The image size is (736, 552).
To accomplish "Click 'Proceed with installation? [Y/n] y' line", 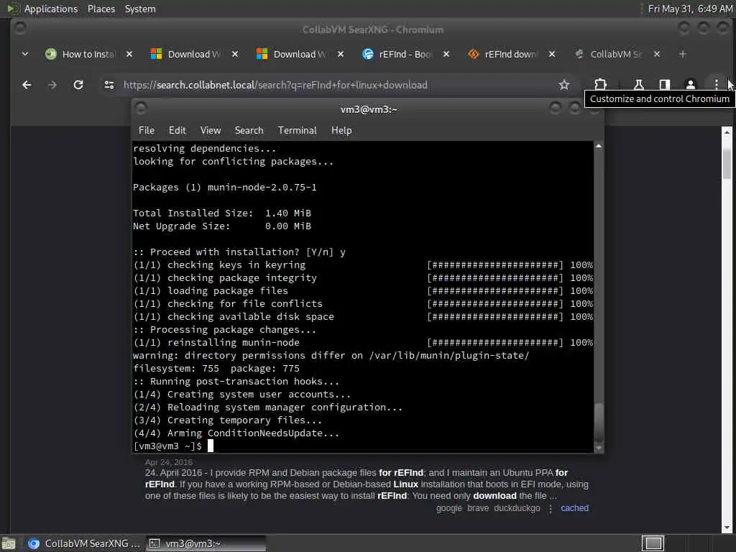I will tap(239, 252).
